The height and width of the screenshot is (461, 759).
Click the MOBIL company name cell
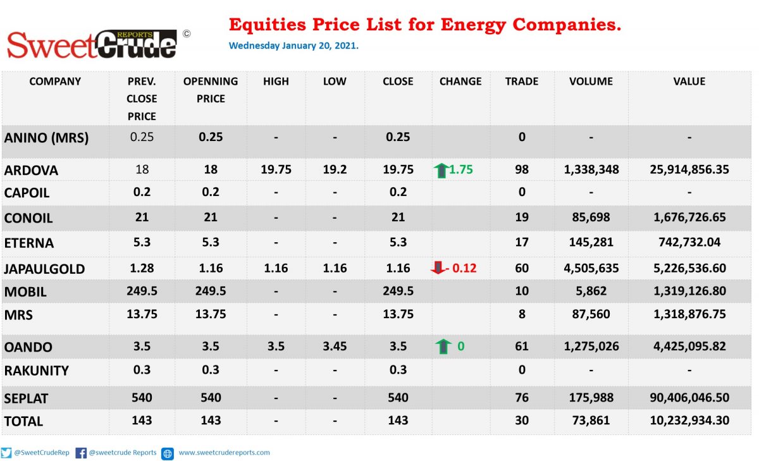tap(25, 292)
